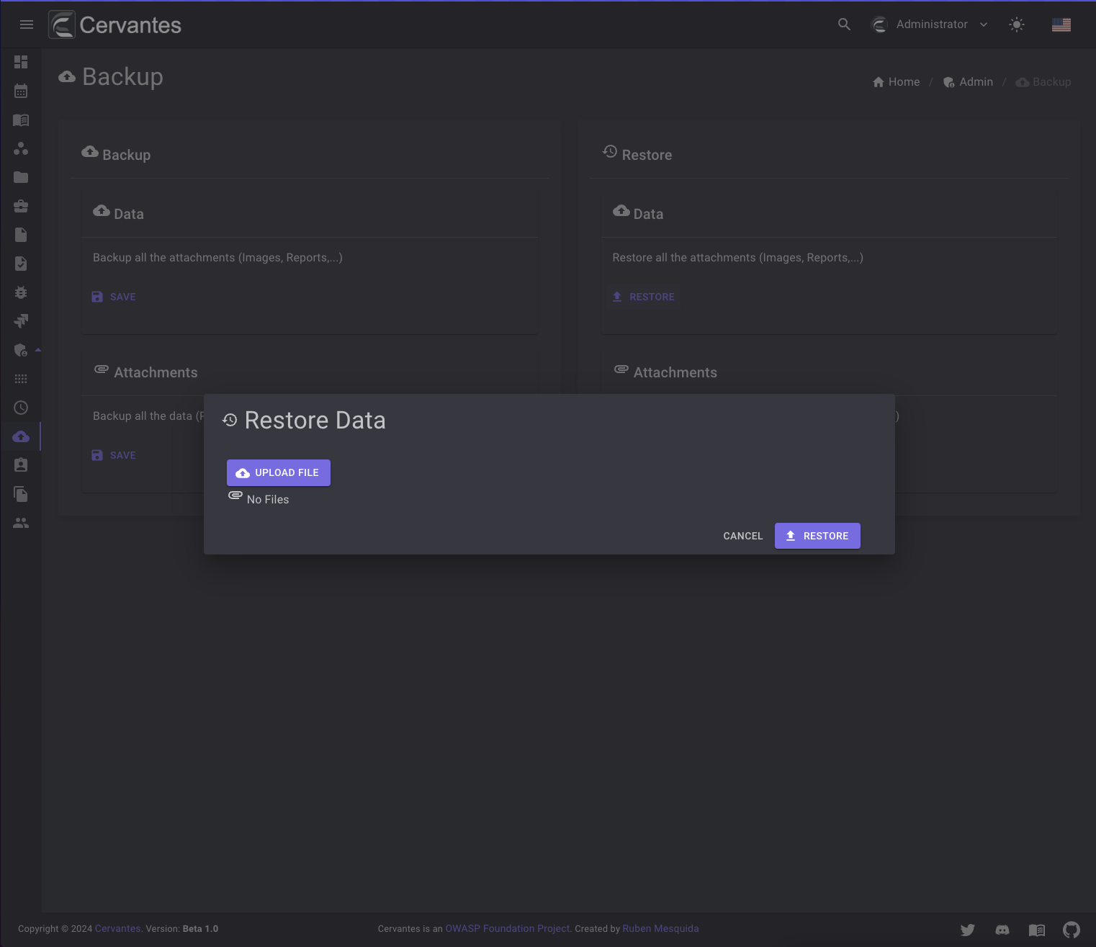The width and height of the screenshot is (1096, 947).
Task: Open the users group sidebar icon
Action: [x=21, y=523]
